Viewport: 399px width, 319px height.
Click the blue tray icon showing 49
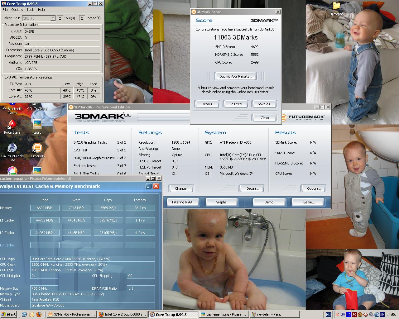[x=349, y=315]
